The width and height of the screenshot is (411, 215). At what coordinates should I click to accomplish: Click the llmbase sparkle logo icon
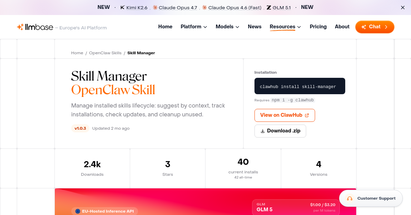pyautogui.click(x=20, y=27)
